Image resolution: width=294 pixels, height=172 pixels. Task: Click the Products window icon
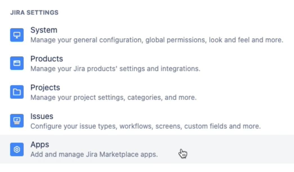17,63
